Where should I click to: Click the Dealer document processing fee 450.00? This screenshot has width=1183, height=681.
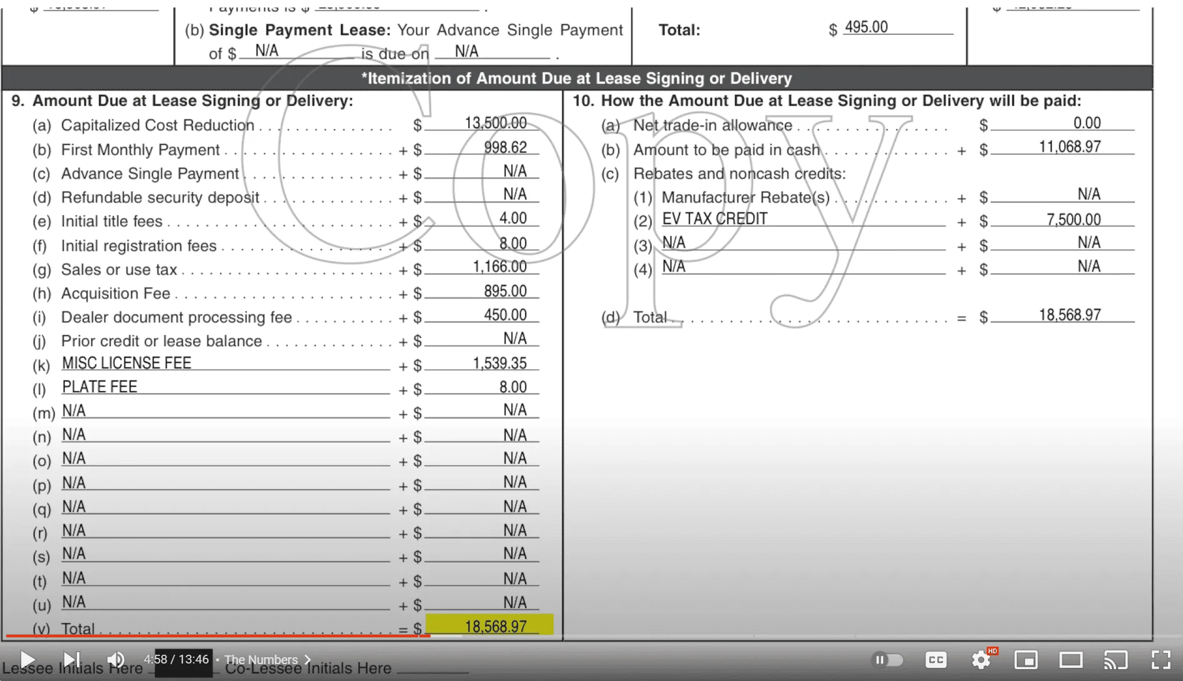(506, 315)
